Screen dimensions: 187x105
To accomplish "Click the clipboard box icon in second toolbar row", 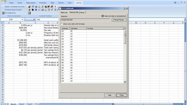I will pyautogui.click(x=55, y=10).
